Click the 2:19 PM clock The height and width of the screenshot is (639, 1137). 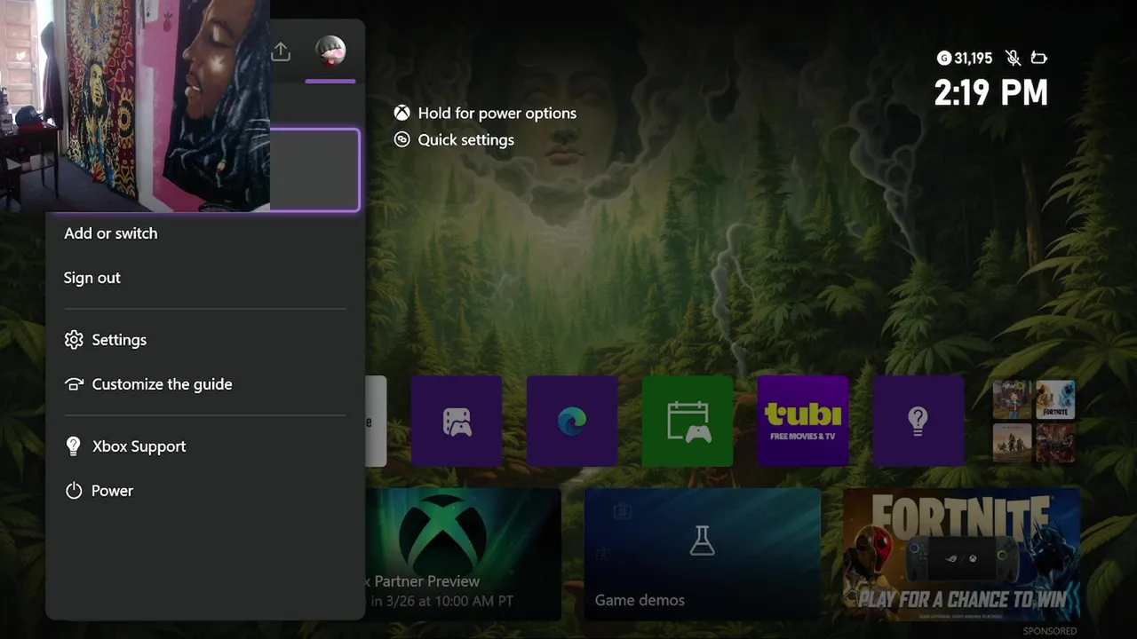click(x=990, y=92)
